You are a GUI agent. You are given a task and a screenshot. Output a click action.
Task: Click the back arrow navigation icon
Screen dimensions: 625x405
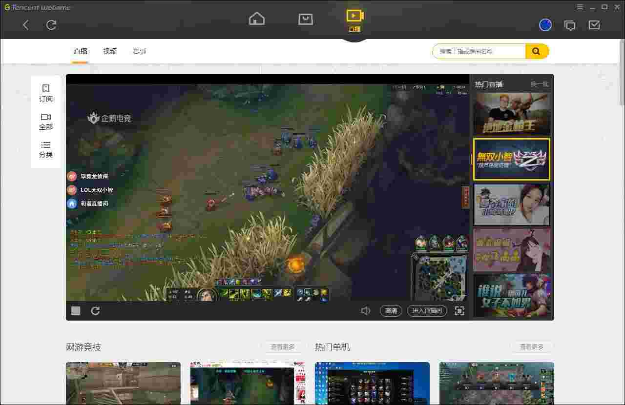(25, 25)
